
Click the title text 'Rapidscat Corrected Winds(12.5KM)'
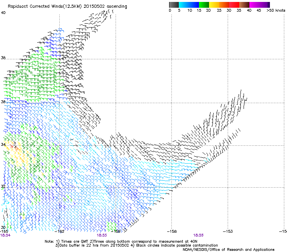[45, 7]
